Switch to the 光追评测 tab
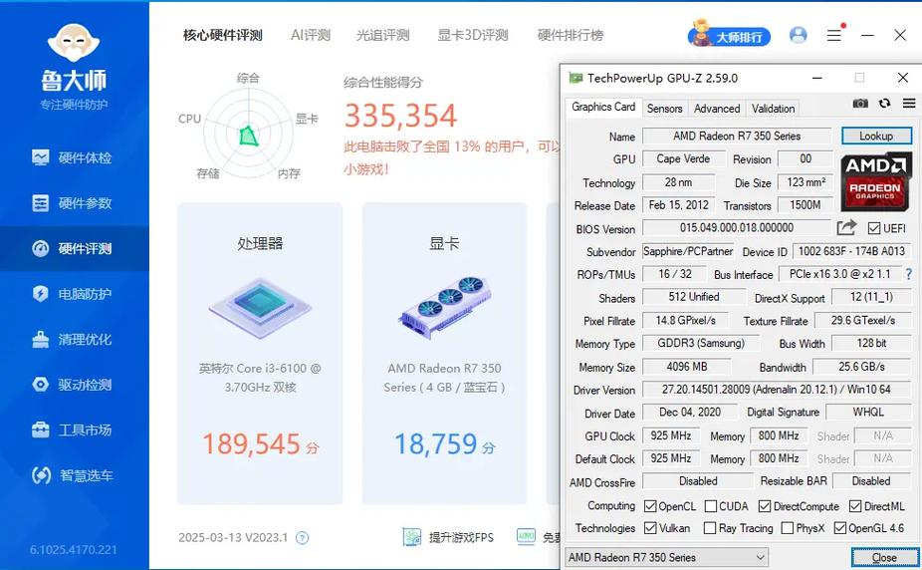 pos(382,35)
